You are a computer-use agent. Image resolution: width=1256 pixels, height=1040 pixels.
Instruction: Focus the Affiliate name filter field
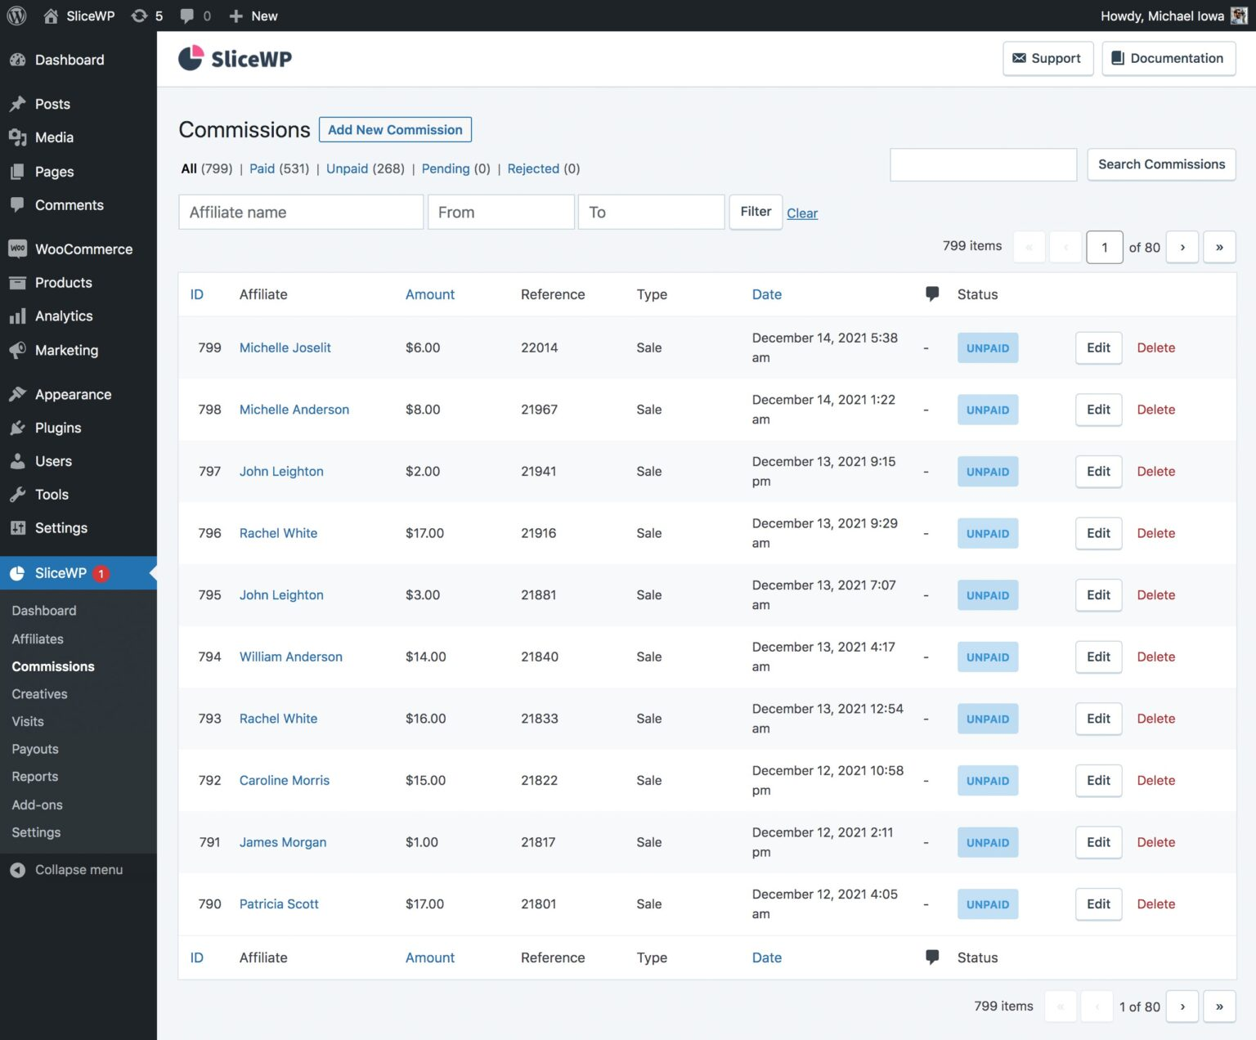pyautogui.click(x=301, y=213)
